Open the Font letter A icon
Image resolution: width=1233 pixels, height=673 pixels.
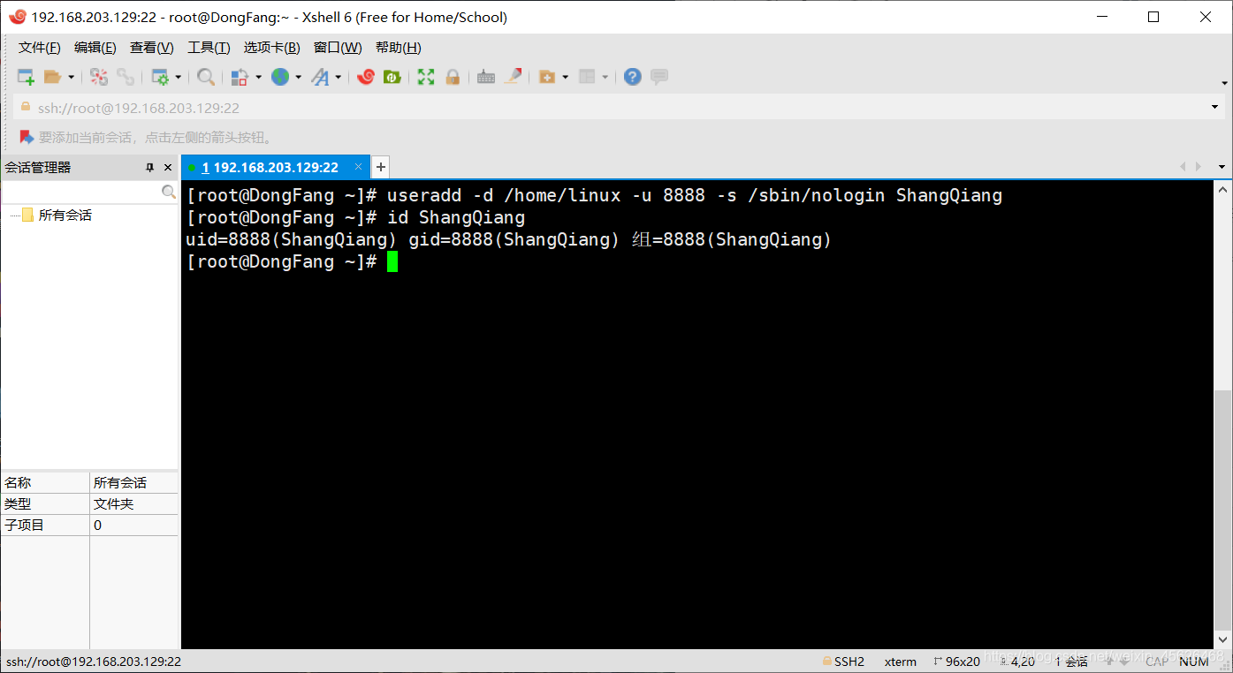tap(320, 77)
